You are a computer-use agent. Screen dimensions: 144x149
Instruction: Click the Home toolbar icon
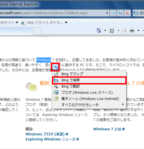tap(99, 30)
